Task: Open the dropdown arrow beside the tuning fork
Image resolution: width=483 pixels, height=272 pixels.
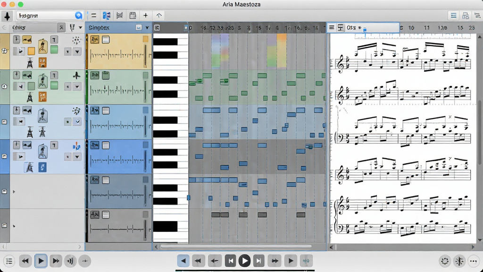Action: (x=80, y=28)
